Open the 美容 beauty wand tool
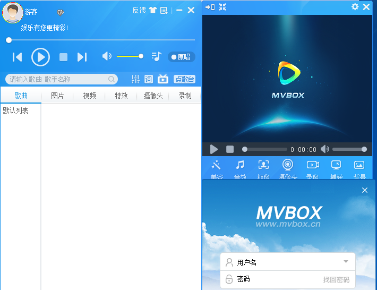 click(217, 169)
